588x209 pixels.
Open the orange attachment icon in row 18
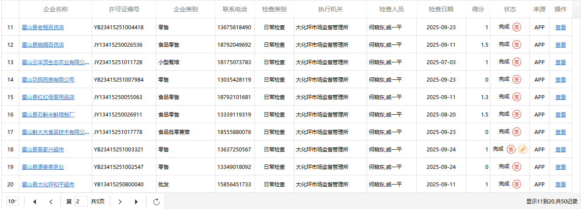click(522, 149)
